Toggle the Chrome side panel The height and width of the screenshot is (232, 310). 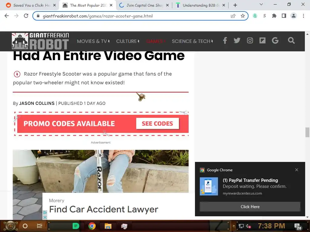click(x=284, y=16)
